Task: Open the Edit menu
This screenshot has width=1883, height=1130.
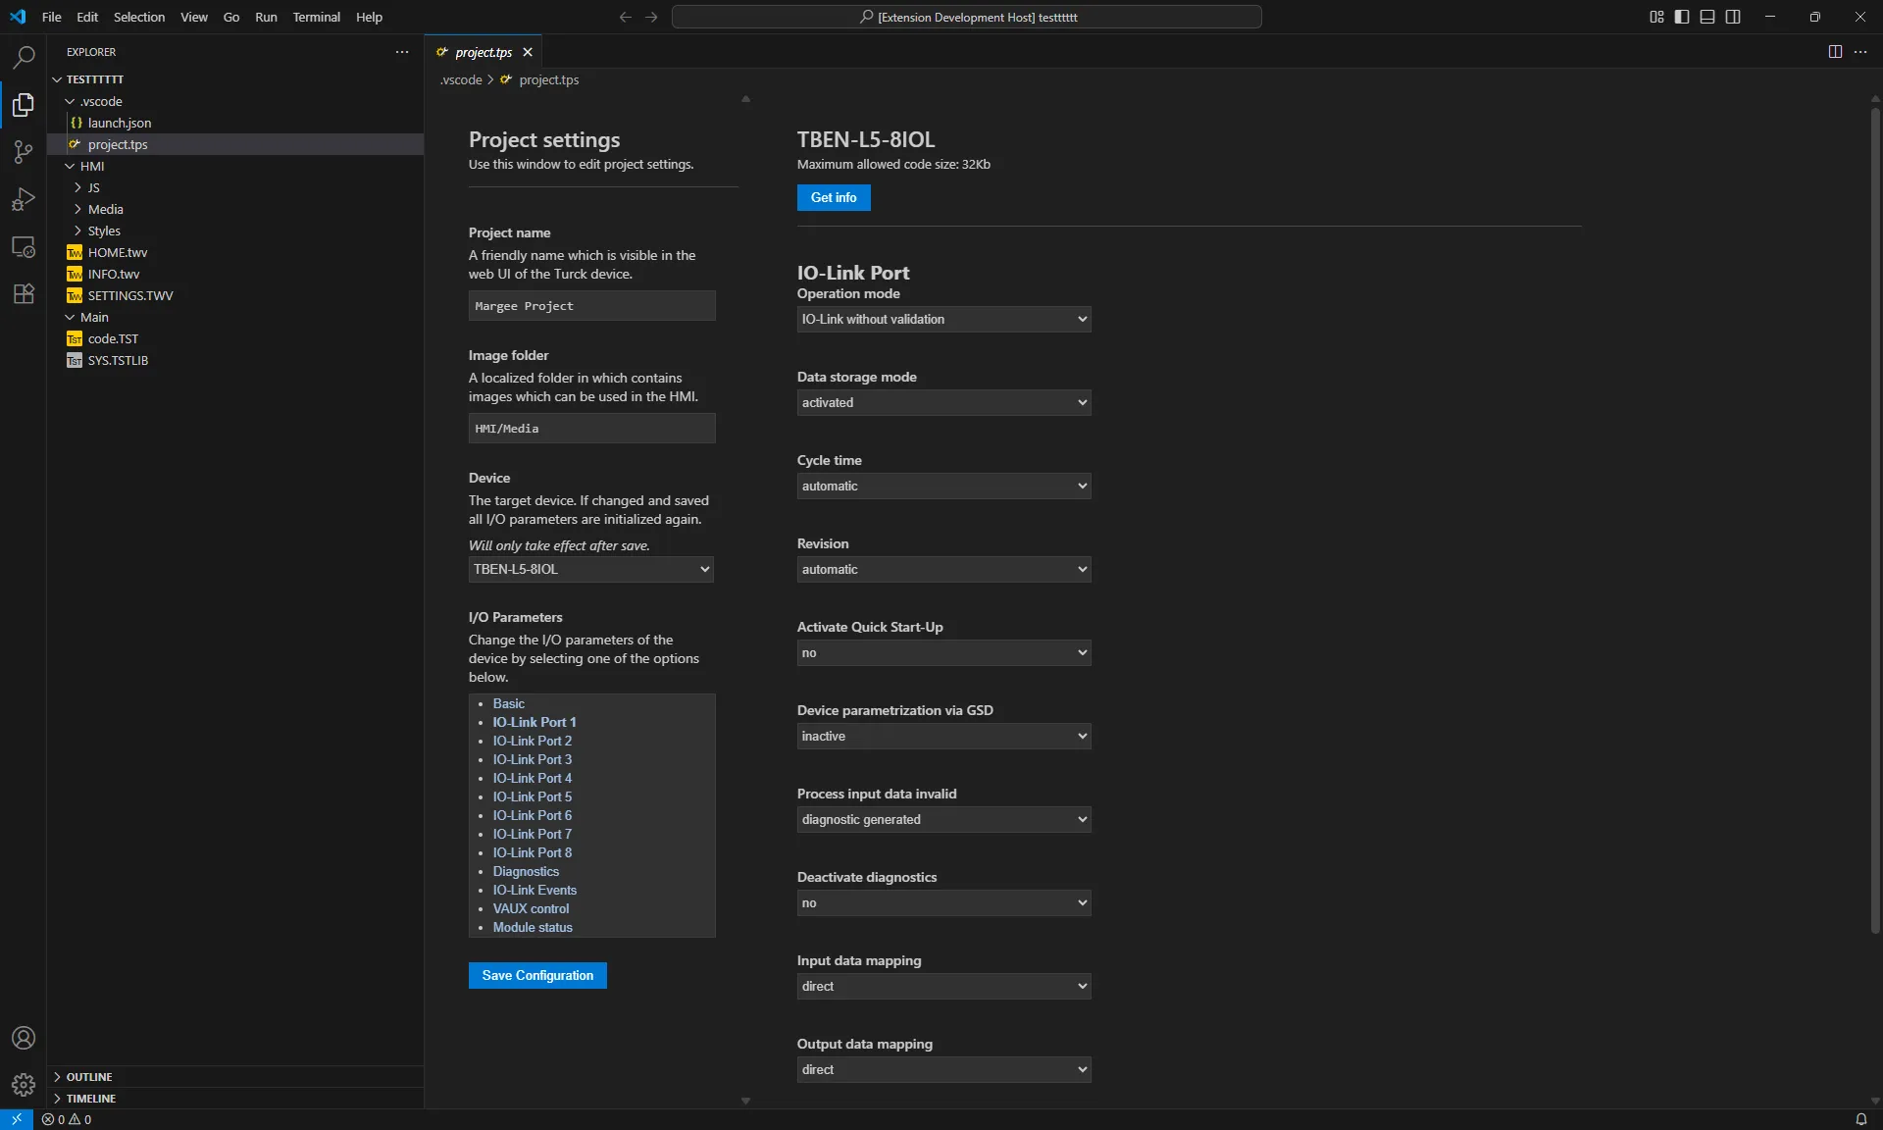Action: pyautogui.click(x=87, y=17)
